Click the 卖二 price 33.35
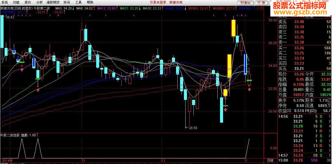 click(299, 37)
